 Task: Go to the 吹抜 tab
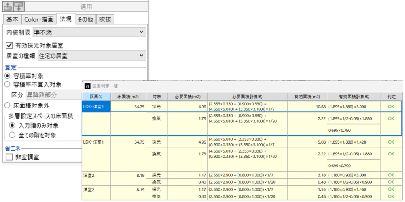106,19
